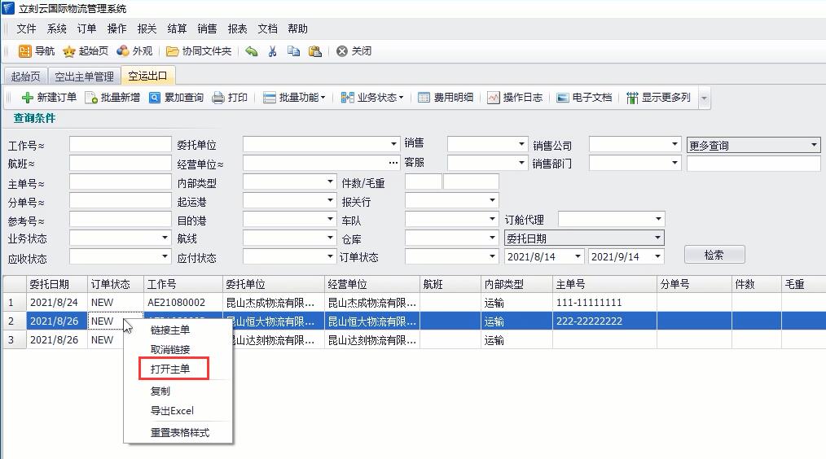Click the 打印 printer icon
826x459 pixels.
(218, 98)
